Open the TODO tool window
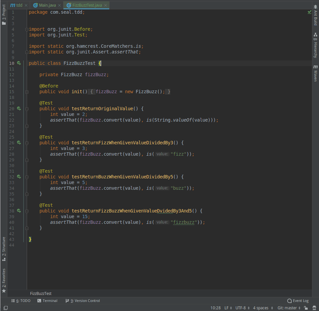Screen dimensions: 319x311 [x=21, y=301]
